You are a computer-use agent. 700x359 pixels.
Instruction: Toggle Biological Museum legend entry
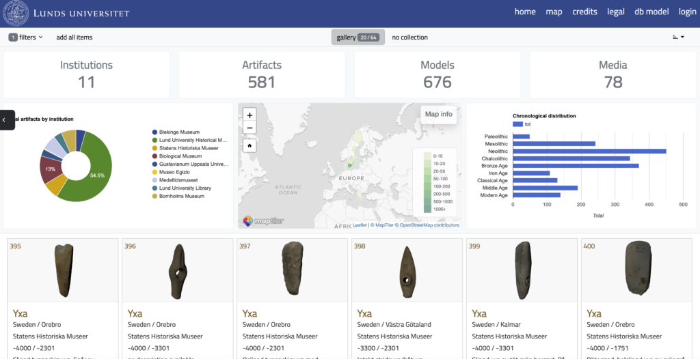(x=177, y=156)
